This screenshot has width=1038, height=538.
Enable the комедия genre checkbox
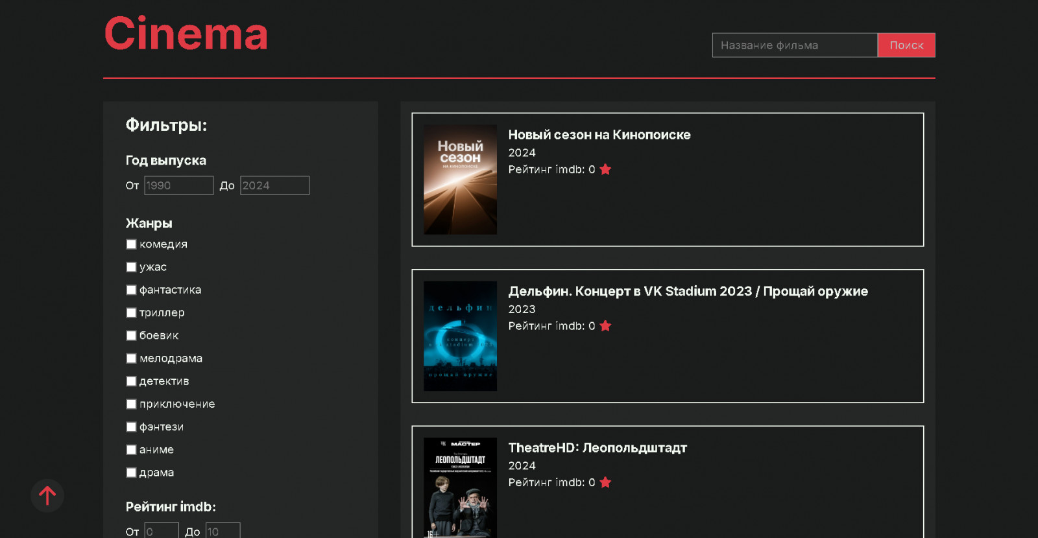[x=131, y=244]
